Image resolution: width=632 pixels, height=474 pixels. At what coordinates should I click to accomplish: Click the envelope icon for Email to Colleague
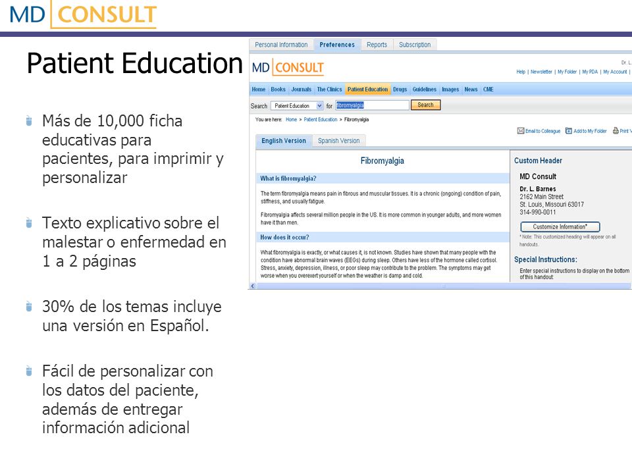tap(520, 130)
